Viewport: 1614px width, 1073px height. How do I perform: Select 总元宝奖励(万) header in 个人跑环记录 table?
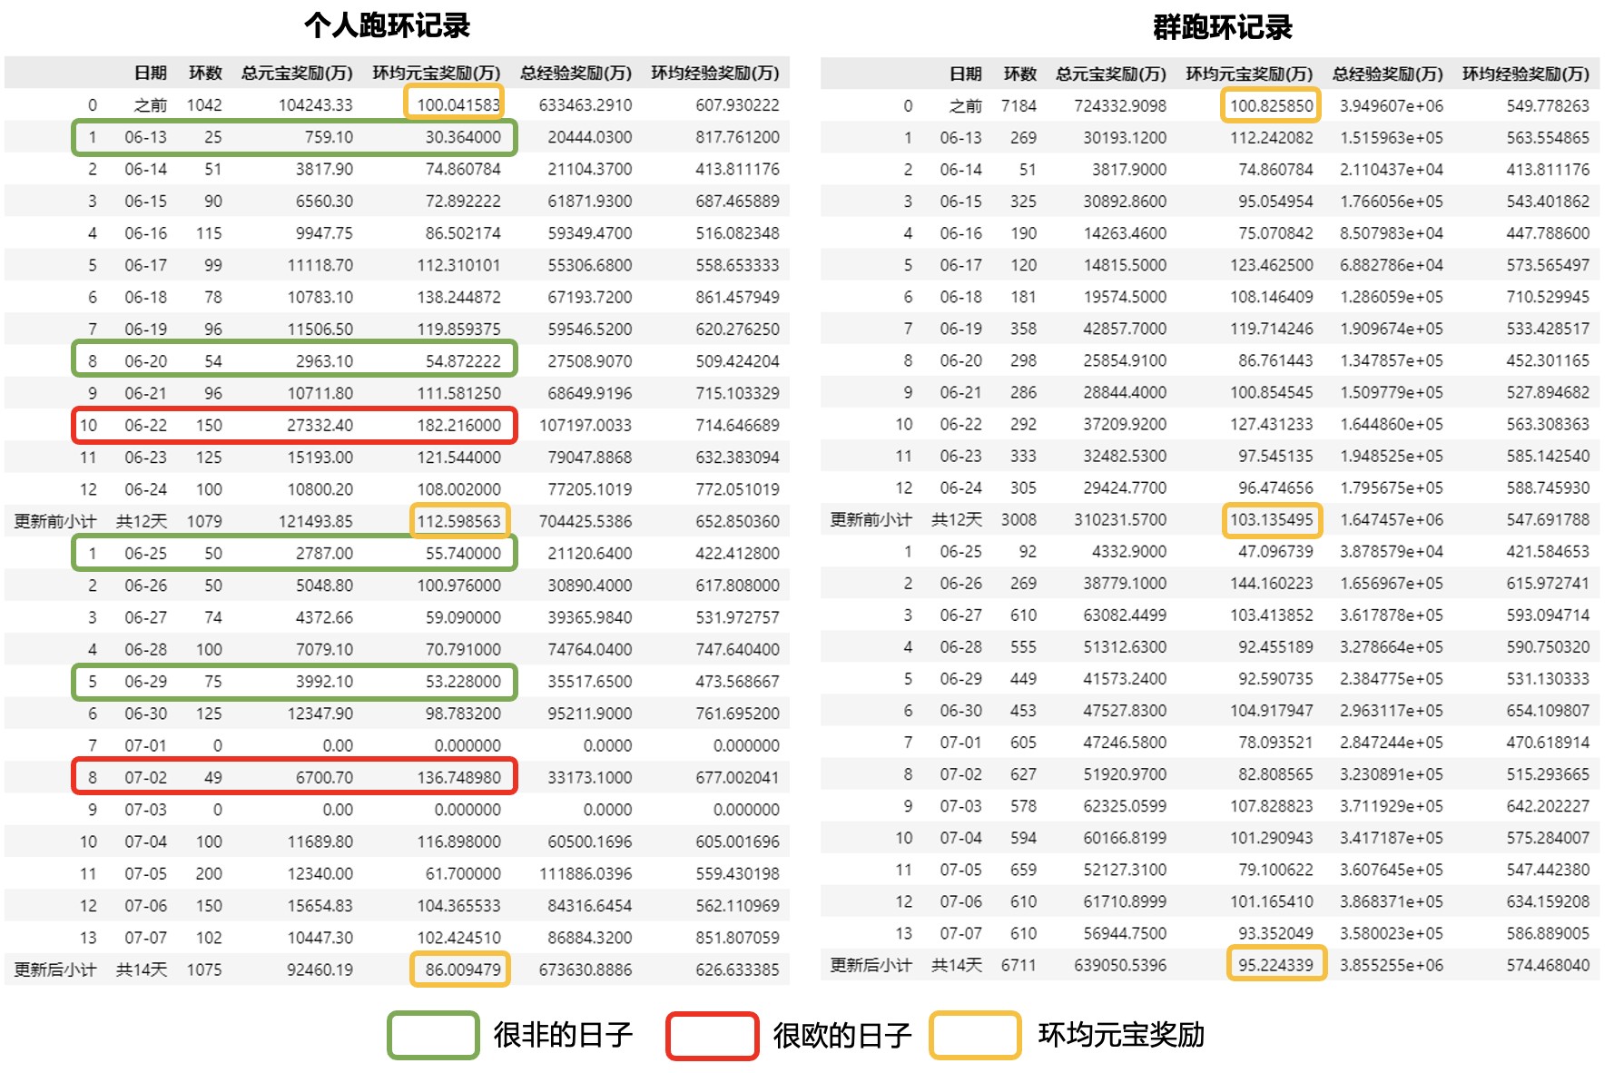pyautogui.click(x=297, y=73)
